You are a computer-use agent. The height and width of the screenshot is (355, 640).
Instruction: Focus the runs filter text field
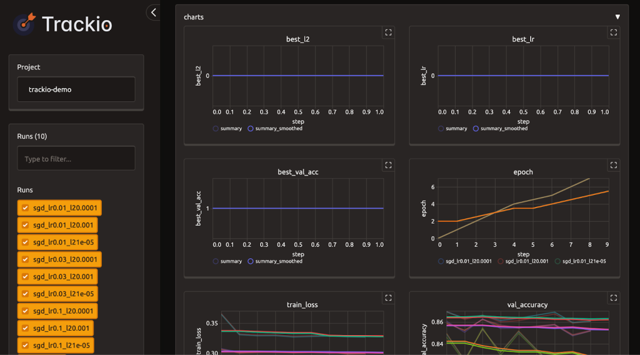coord(76,159)
